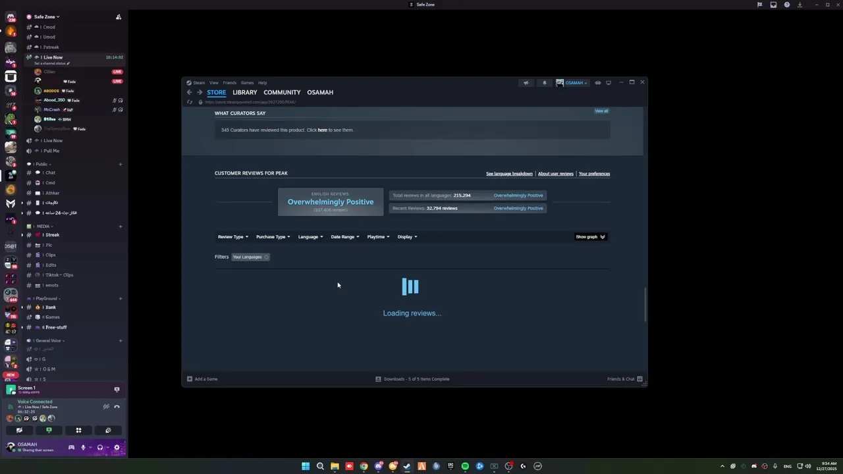Add a Game in Steam footer
This screenshot has width=843, height=474.
[x=202, y=379]
